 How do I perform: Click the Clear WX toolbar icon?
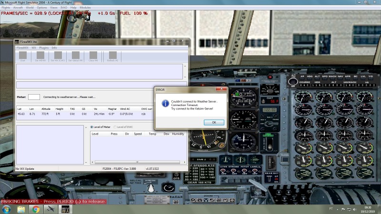click(x=93, y=55)
